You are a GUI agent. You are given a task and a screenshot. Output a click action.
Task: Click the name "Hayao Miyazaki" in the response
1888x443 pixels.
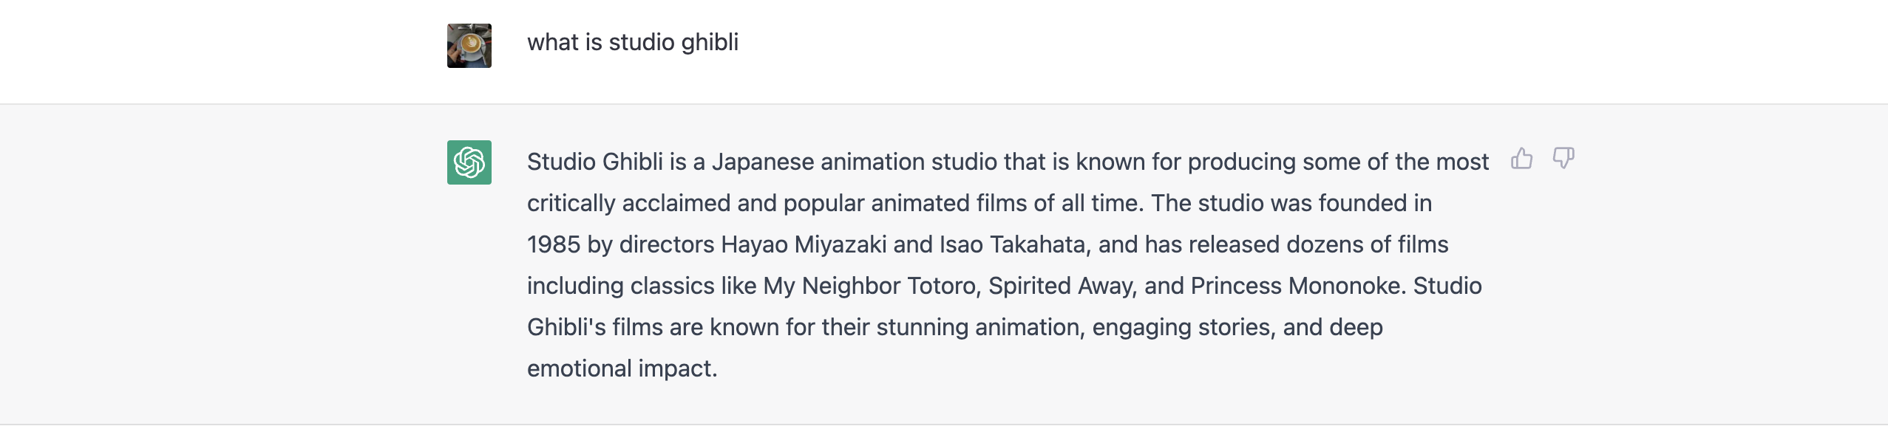click(804, 244)
